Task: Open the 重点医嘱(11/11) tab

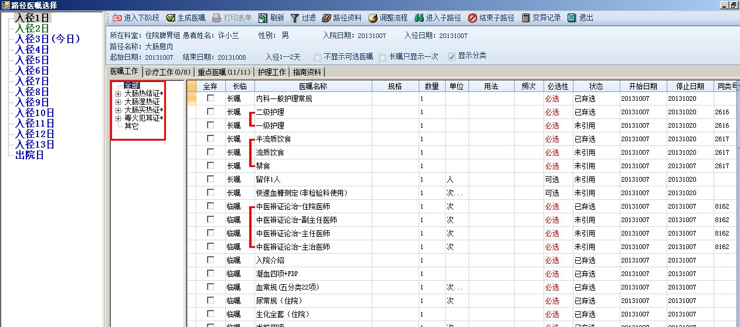Action: coord(224,72)
